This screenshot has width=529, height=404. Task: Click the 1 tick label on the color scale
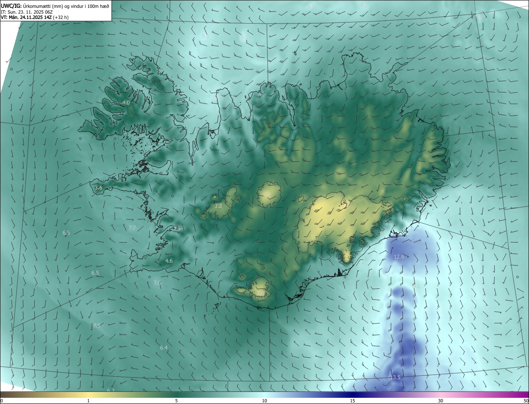88,401
